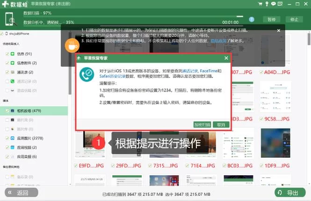The height and width of the screenshot is (201, 311).
Task: Click the 通话记录 link in the dialog text
Action: 190,71
